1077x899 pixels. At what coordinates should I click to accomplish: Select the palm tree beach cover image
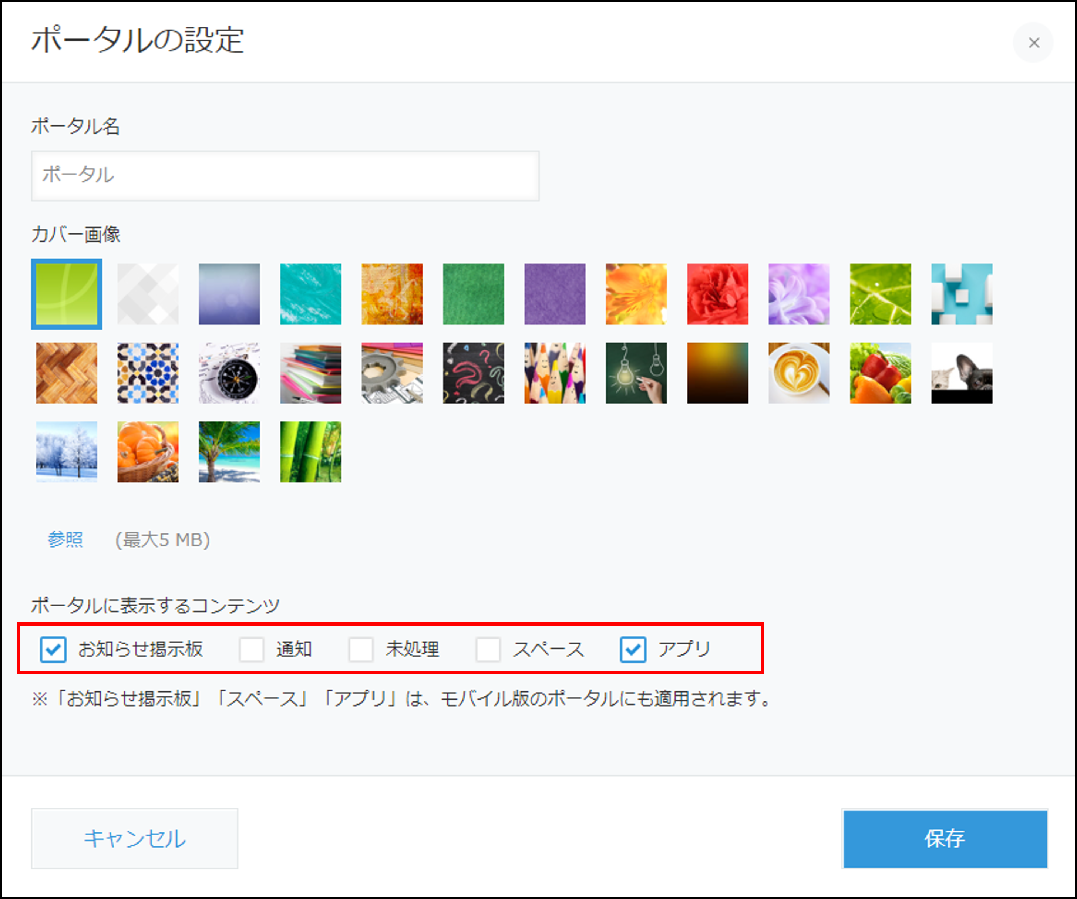(229, 452)
